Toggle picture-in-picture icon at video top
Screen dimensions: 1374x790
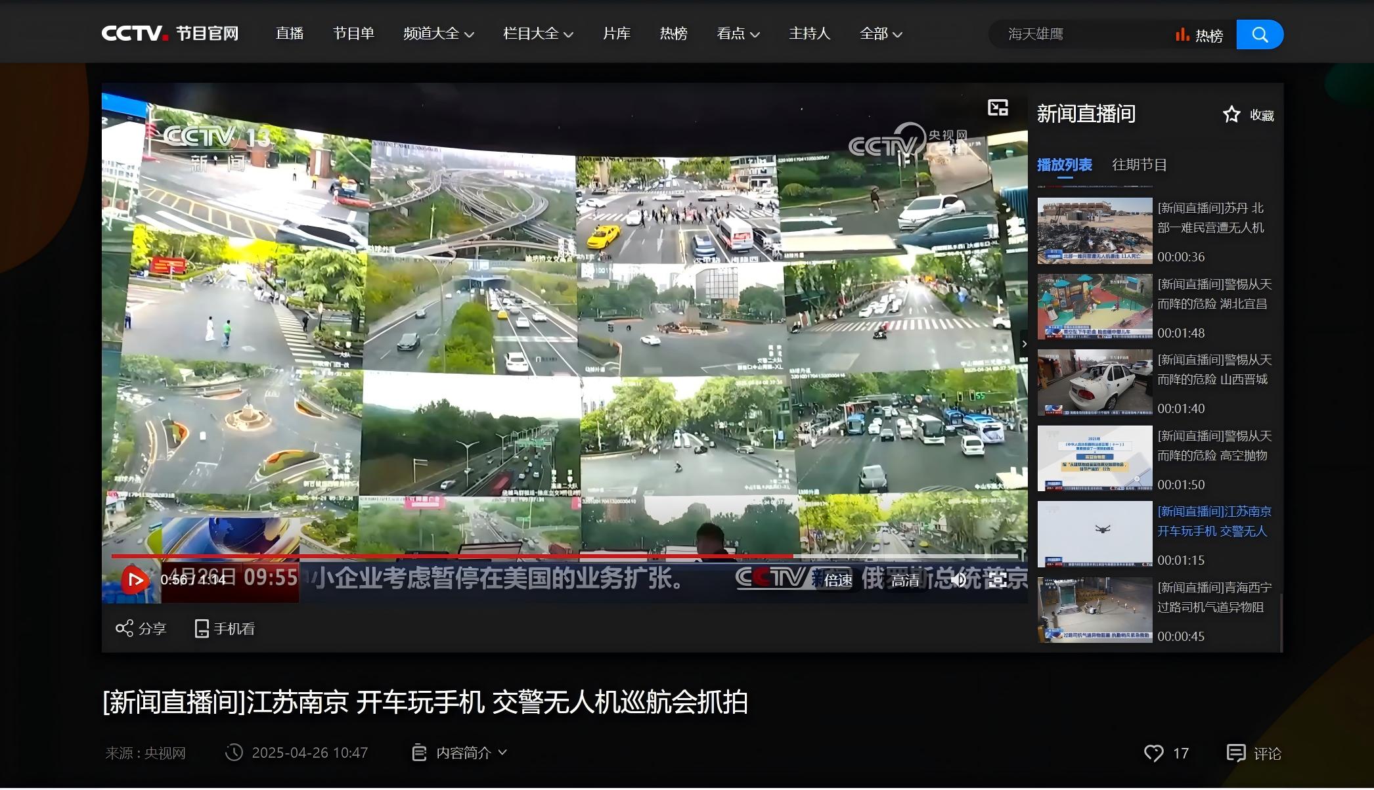998,108
